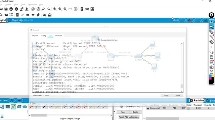The width and height of the screenshot is (215, 120).
Task: Switch to Physical workspace view
Action: tap(14, 20)
